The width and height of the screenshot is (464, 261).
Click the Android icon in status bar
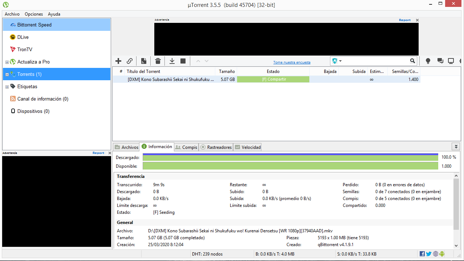click(x=442, y=254)
